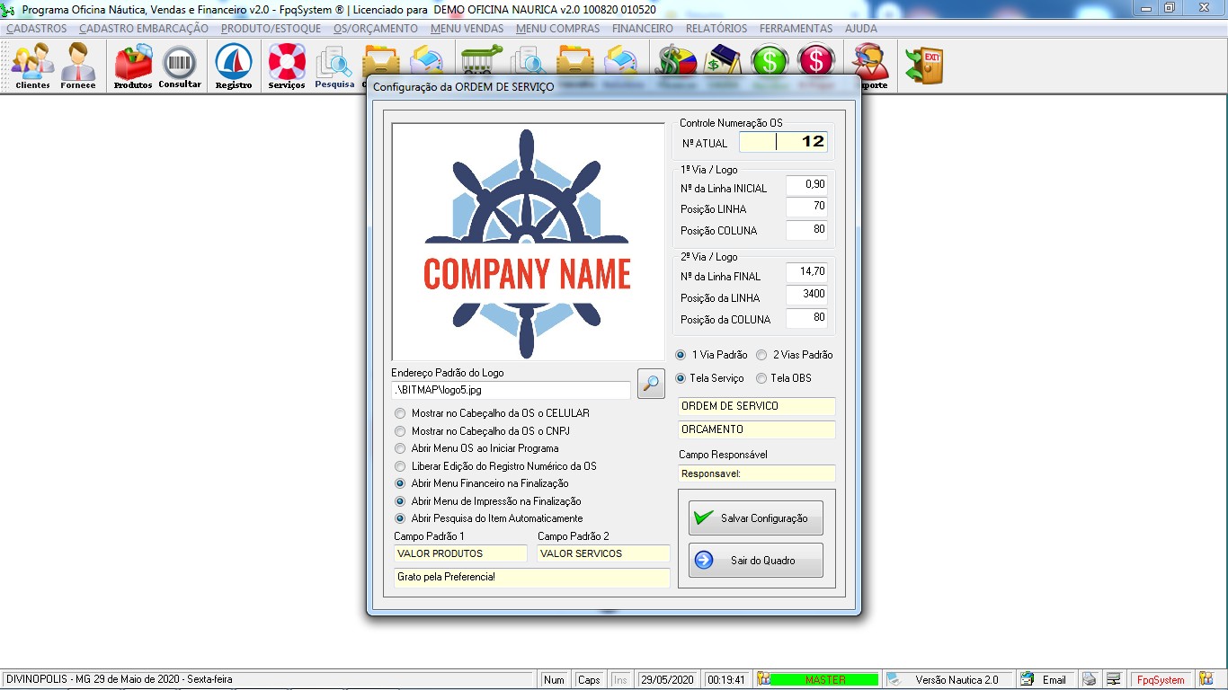Select the 1 Via Padrão option
This screenshot has height=690, width=1228.
tap(711, 355)
